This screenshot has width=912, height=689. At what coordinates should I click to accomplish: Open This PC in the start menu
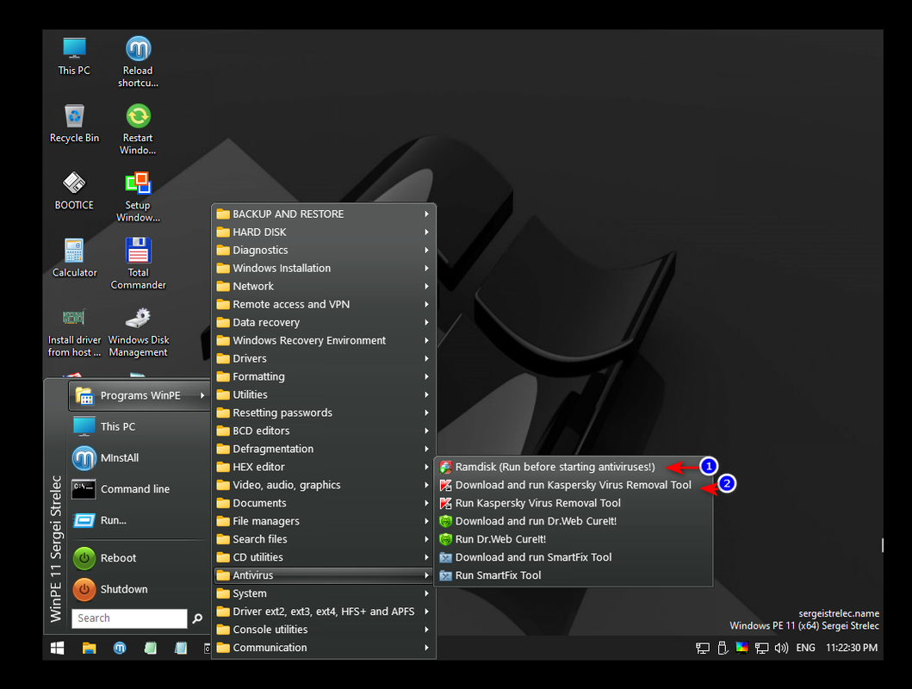140,427
